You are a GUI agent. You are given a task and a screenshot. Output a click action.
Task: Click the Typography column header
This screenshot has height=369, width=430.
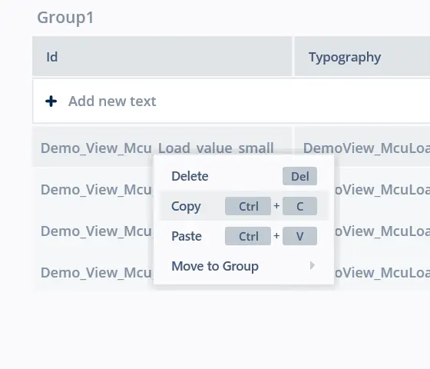362,57
